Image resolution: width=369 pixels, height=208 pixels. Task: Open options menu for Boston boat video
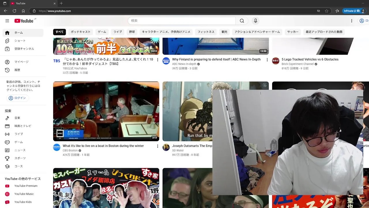tap(157, 146)
